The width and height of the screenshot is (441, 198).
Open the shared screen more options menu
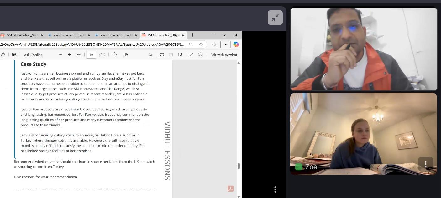[x=275, y=189]
